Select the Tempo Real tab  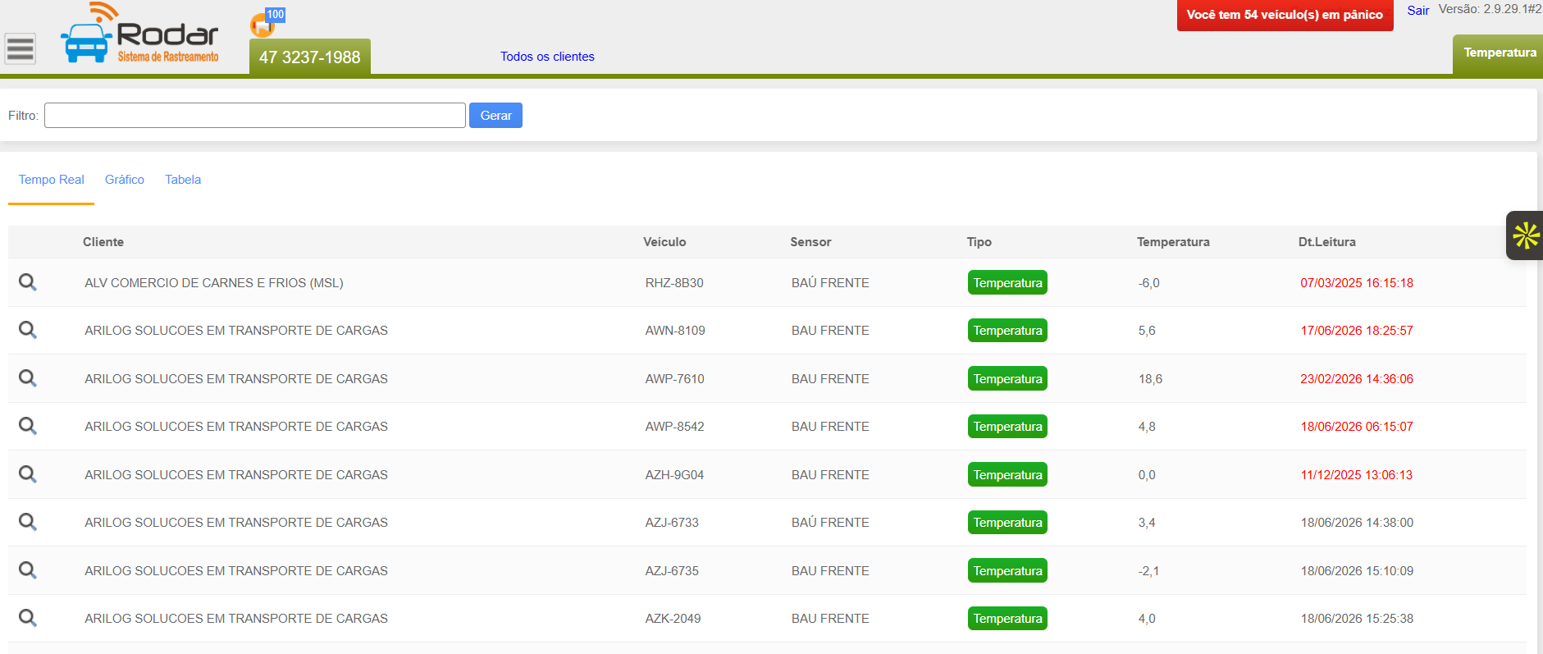coord(52,180)
